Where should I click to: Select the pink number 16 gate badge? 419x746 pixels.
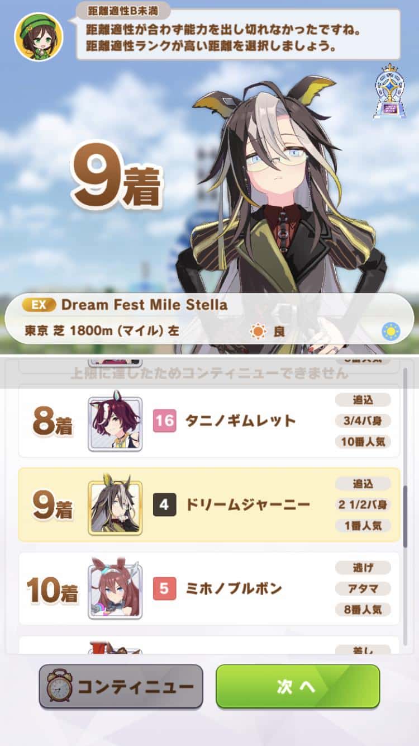point(164,421)
